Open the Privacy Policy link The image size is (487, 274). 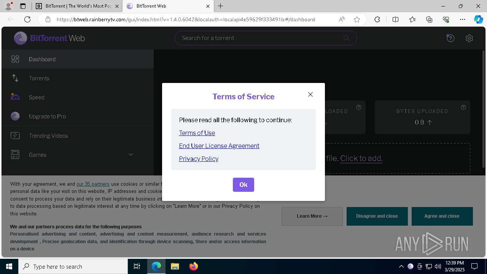(199, 159)
